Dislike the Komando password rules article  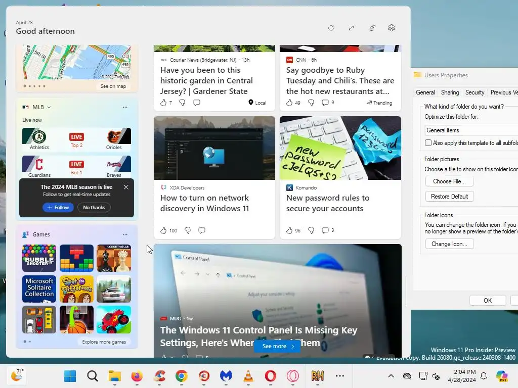tap(311, 230)
